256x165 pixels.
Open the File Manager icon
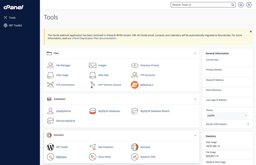[x=50, y=65]
